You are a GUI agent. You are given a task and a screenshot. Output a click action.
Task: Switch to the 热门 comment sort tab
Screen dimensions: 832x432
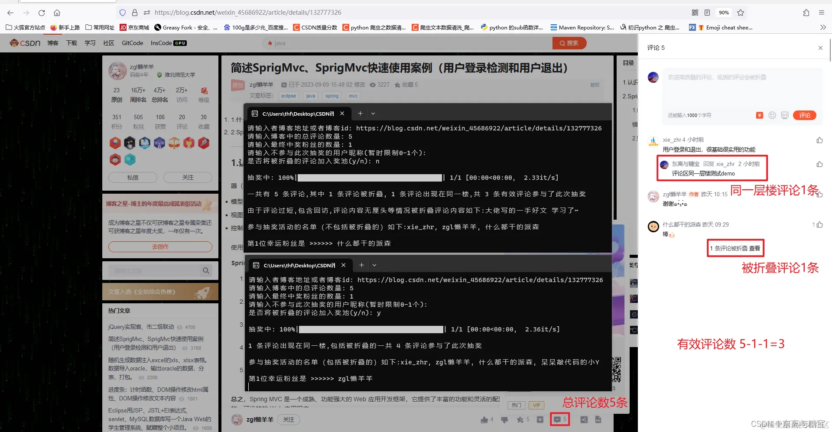click(x=516, y=405)
